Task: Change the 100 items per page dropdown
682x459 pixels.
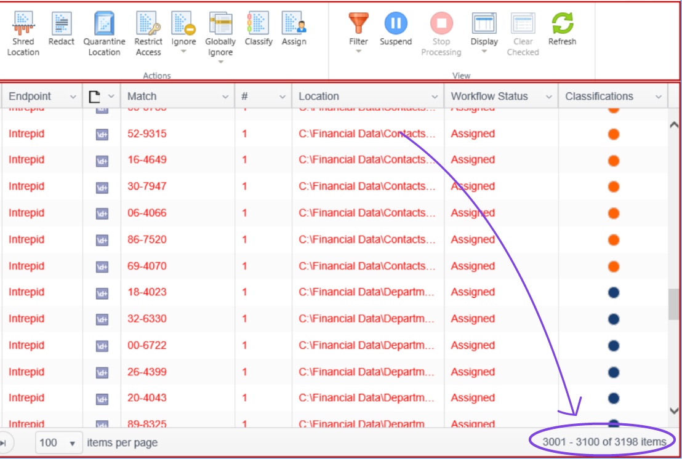Action: 58,443
